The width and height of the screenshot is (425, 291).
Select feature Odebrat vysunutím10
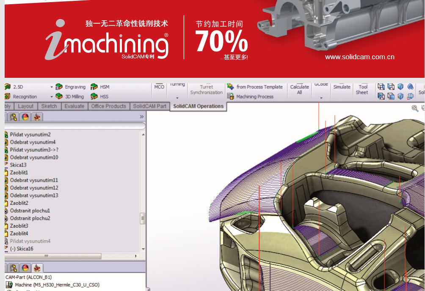coord(34,157)
